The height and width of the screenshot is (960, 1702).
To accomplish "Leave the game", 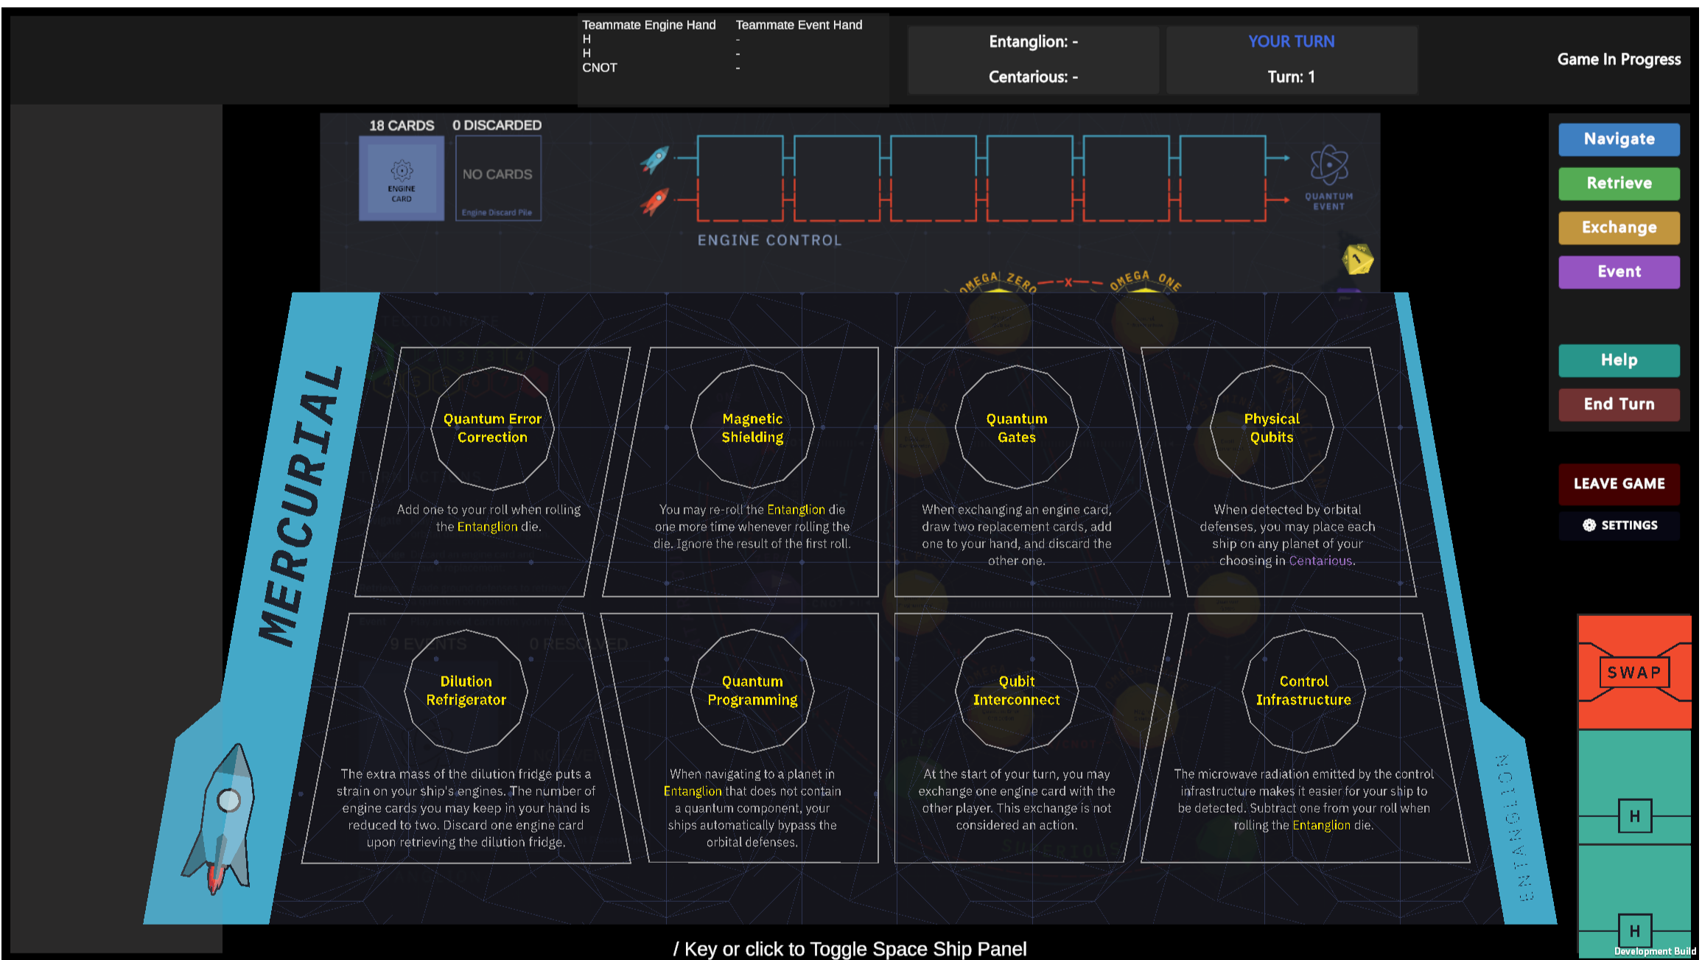I will tap(1619, 484).
